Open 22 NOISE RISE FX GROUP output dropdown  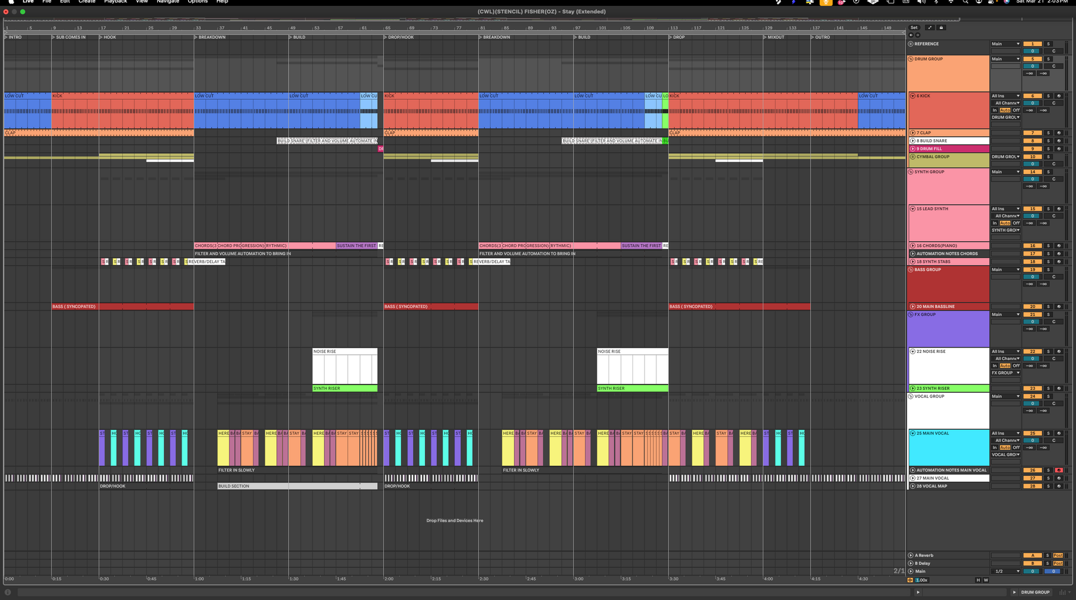tap(1005, 373)
